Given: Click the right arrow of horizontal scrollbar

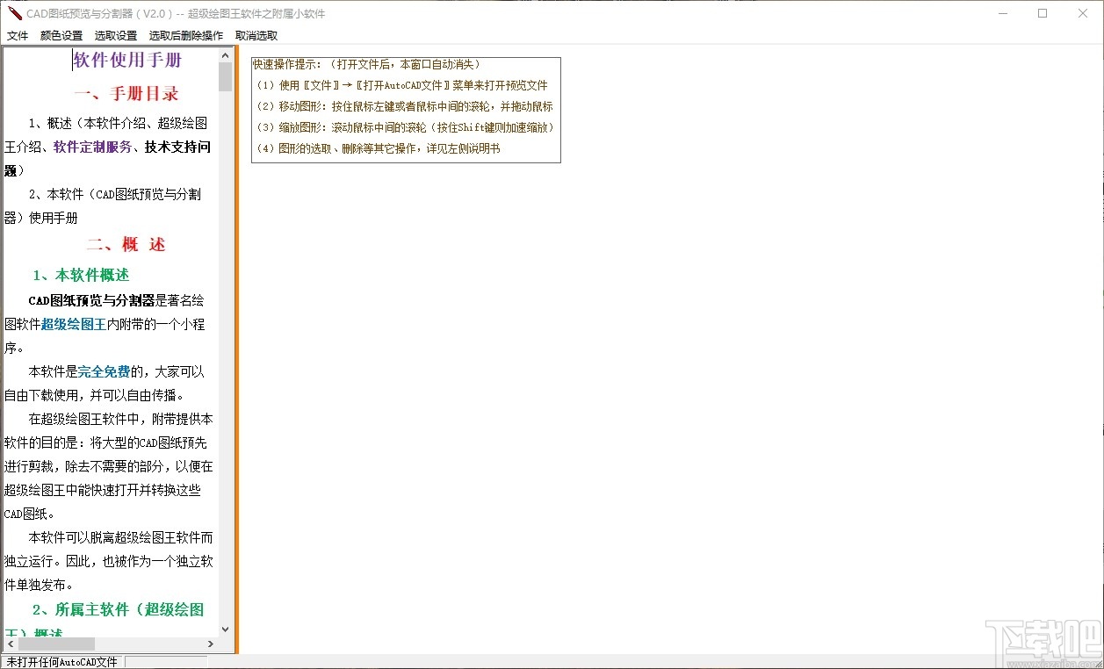Looking at the screenshot, I should click(x=211, y=644).
